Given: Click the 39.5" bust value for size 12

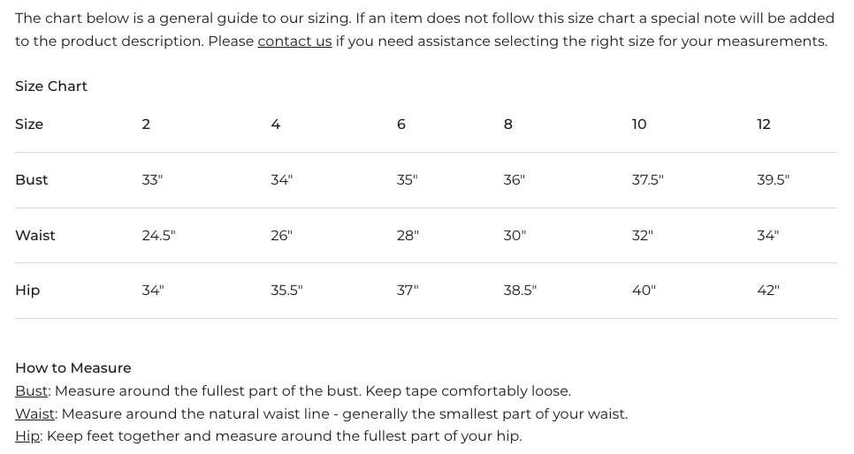Looking at the screenshot, I should click(773, 179).
